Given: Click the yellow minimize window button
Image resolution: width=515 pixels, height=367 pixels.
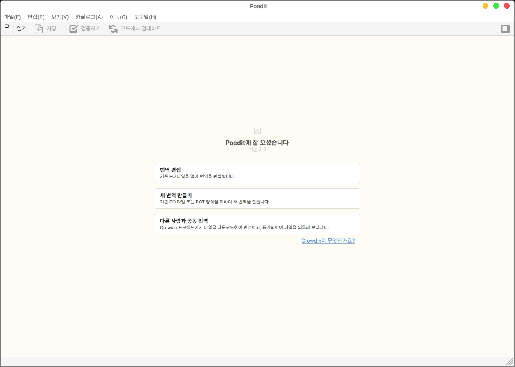Looking at the screenshot, I should [485, 6].
